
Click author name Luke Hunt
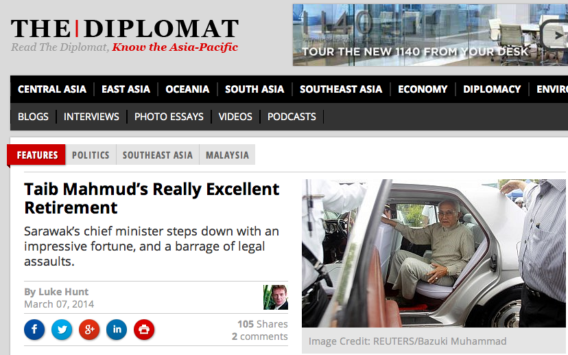(x=63, y=292)
